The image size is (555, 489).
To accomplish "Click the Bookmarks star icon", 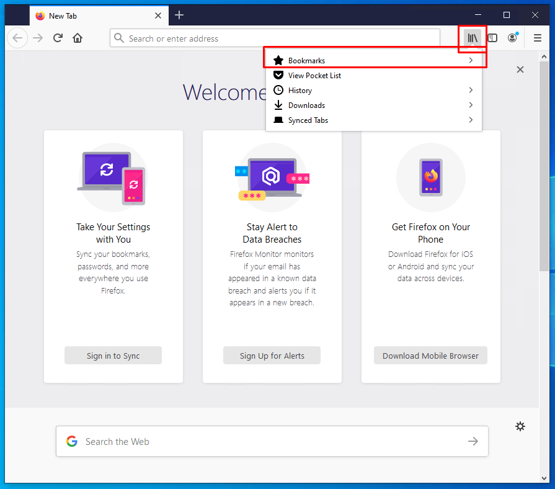I will click(278, 61).
